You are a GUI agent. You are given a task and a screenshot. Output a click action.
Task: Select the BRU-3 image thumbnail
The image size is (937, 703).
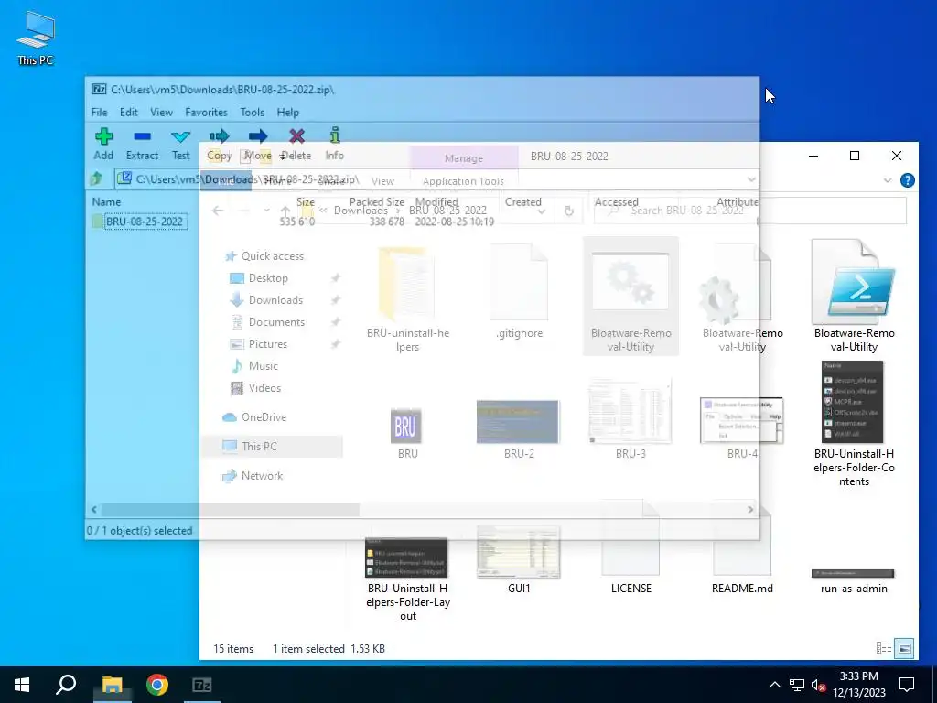630,413
